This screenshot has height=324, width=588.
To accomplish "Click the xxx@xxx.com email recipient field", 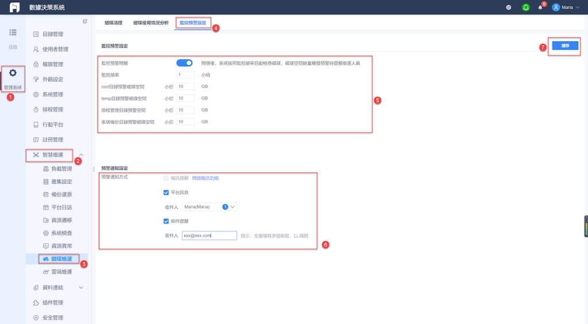I will click(x=209, y=236).
